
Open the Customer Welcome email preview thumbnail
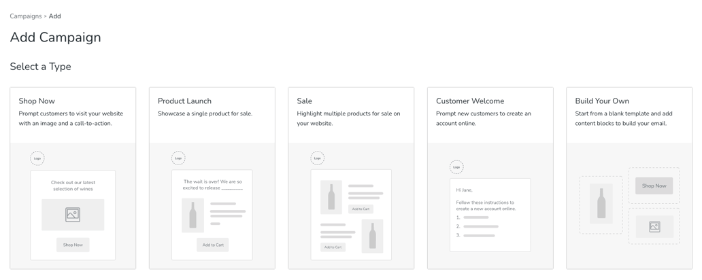click(x=490, y=215)
